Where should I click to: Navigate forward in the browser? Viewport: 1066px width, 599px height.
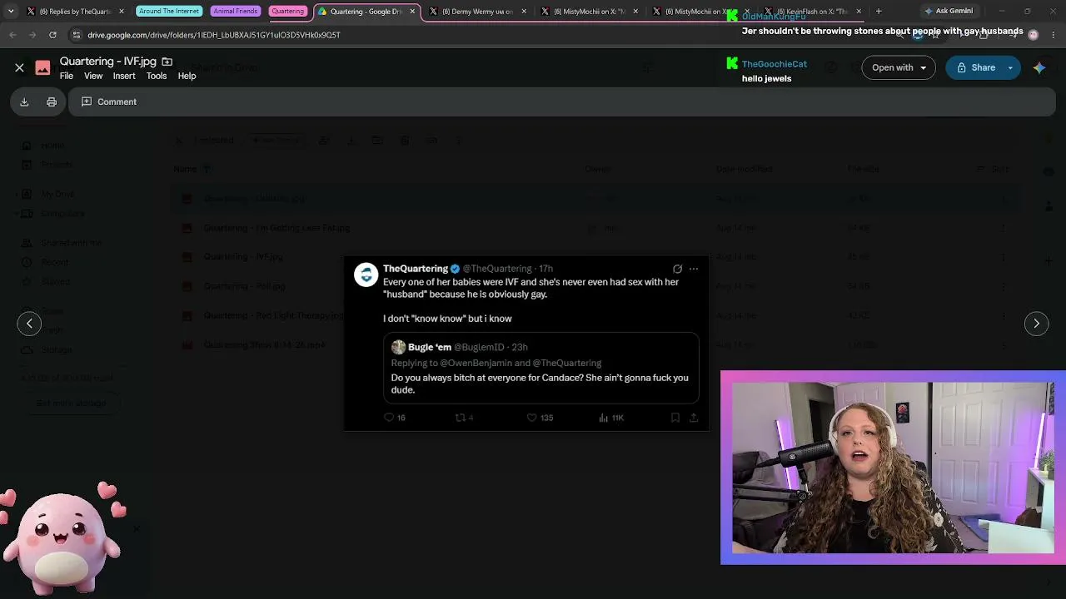click(32, 35)
